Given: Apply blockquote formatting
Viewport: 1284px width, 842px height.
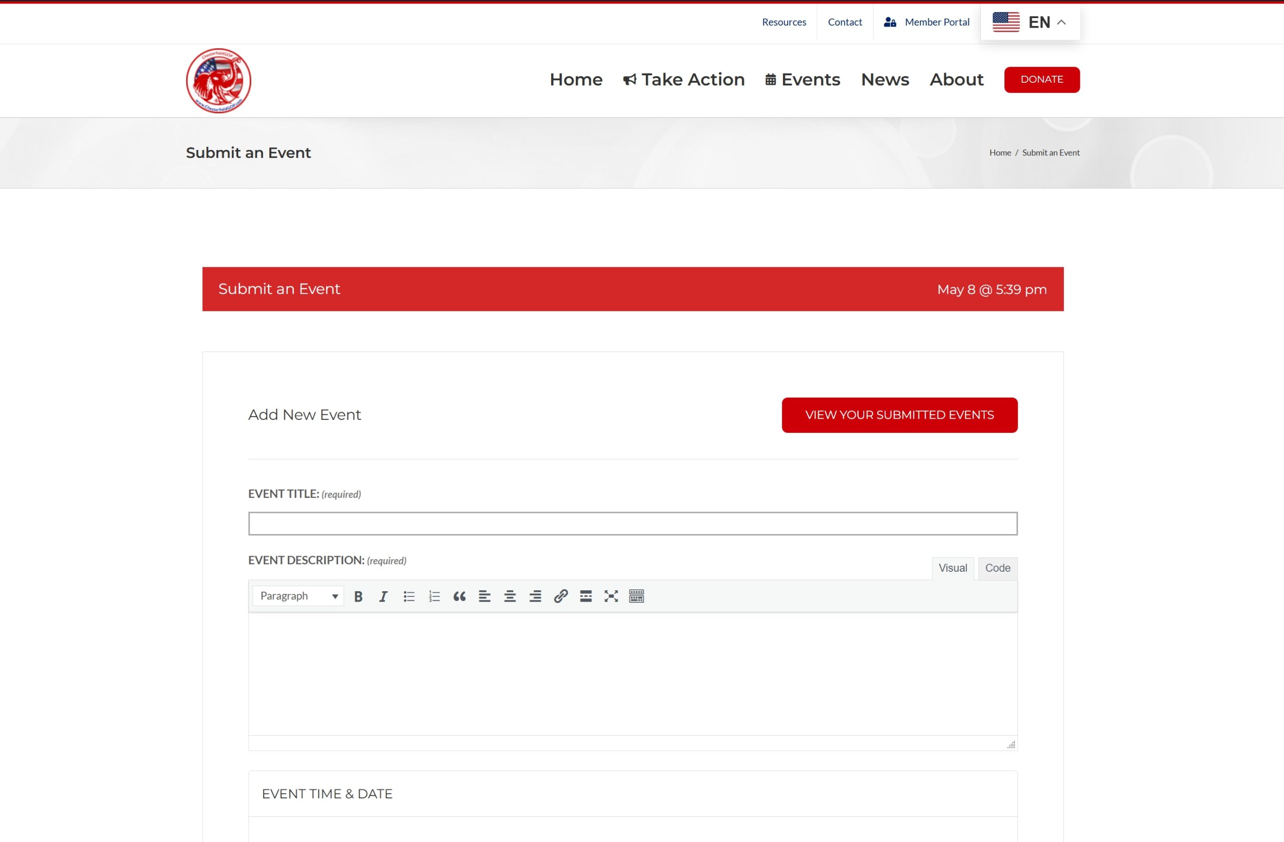Looking at the screenshot, I should click(x=459, y=596).
